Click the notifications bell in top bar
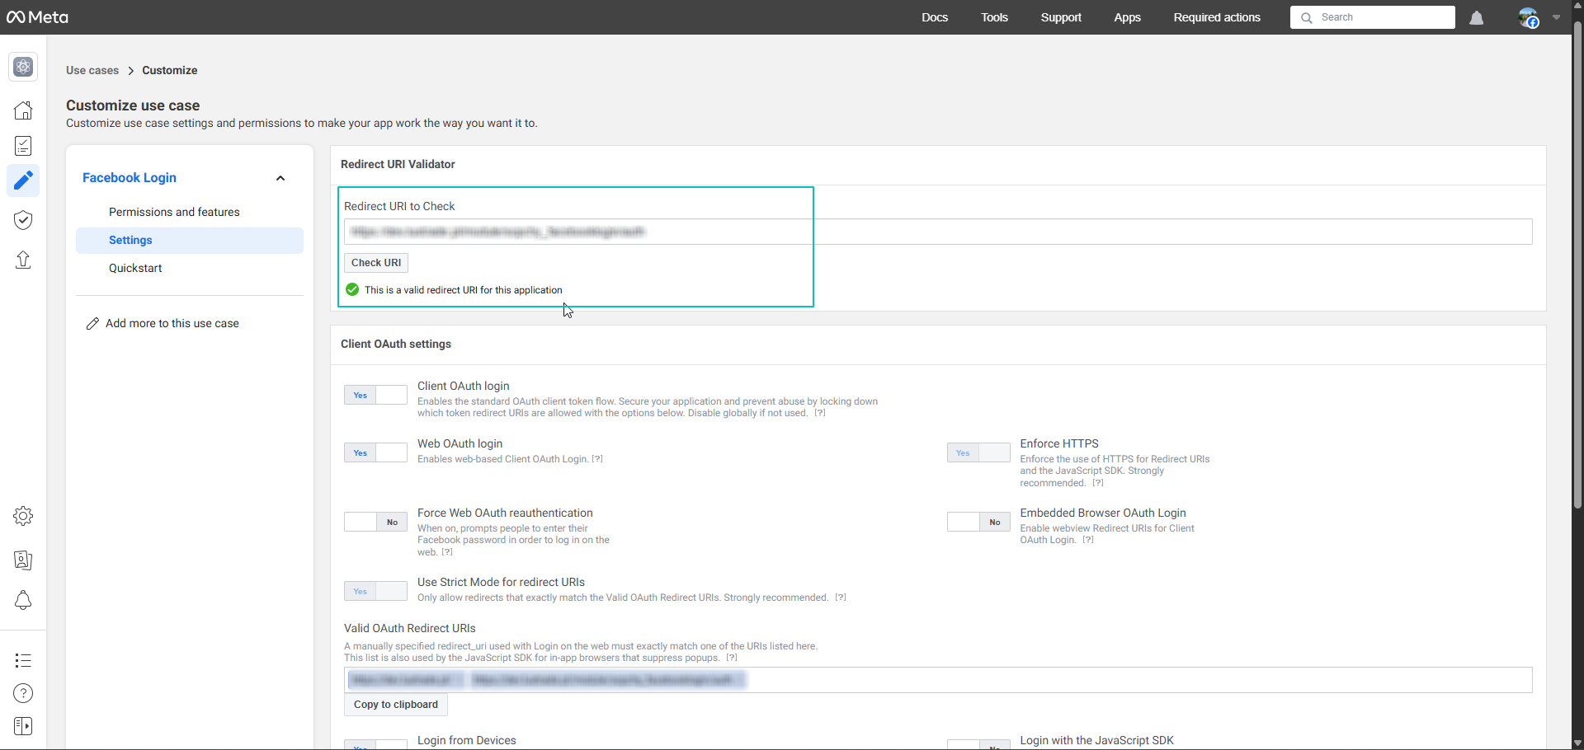The height and width of the screenshot is (750, 1584). tap(1476, 18)
